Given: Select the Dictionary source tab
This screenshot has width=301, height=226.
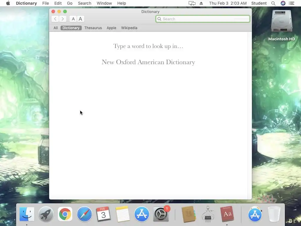Looking at the screenshot, I should [x=71, y=28].
